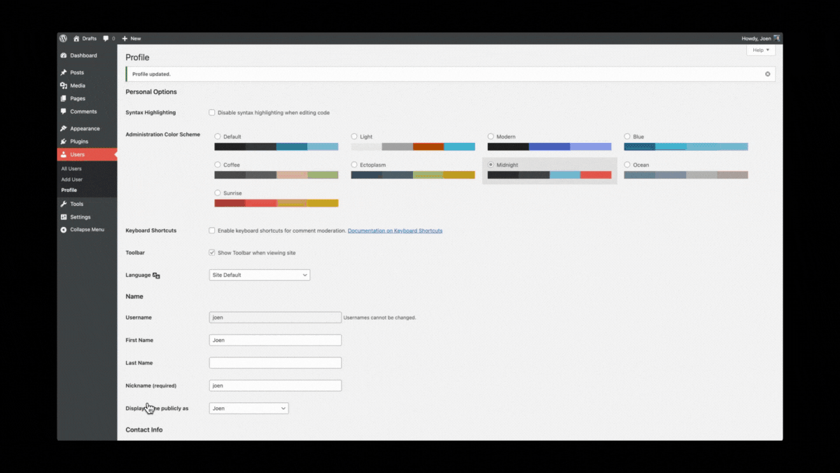Open Display name publicly as dropdown
840x473 pixels.
[x=248, y=408]
